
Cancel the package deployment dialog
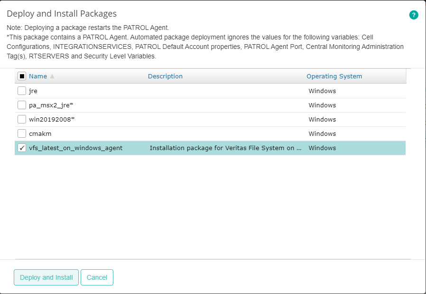97,277
